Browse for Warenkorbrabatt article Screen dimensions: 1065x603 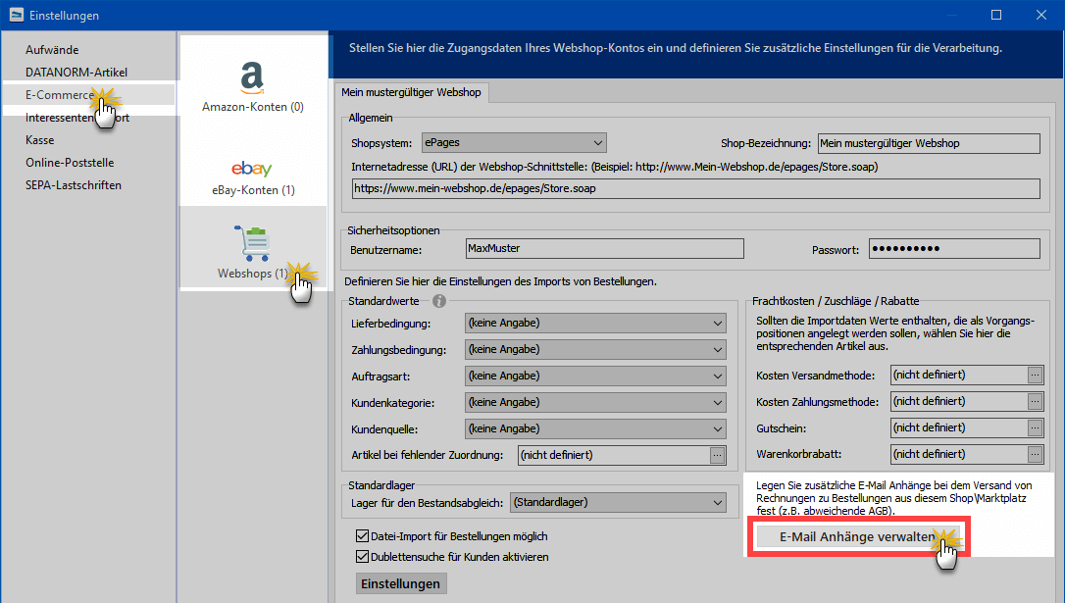[x=1035, y=454]
